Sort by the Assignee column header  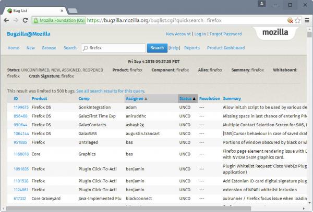pos(135,98)
